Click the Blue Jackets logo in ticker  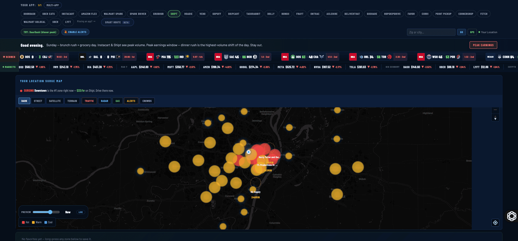point(50,57)
